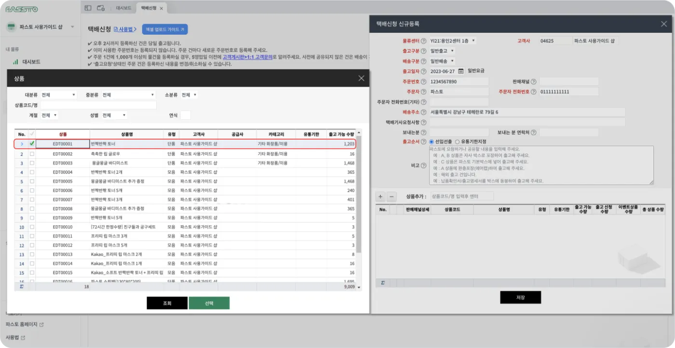Click the green 선택 button
This screenshot has width=675, height=348.
[x=209, y=303]
